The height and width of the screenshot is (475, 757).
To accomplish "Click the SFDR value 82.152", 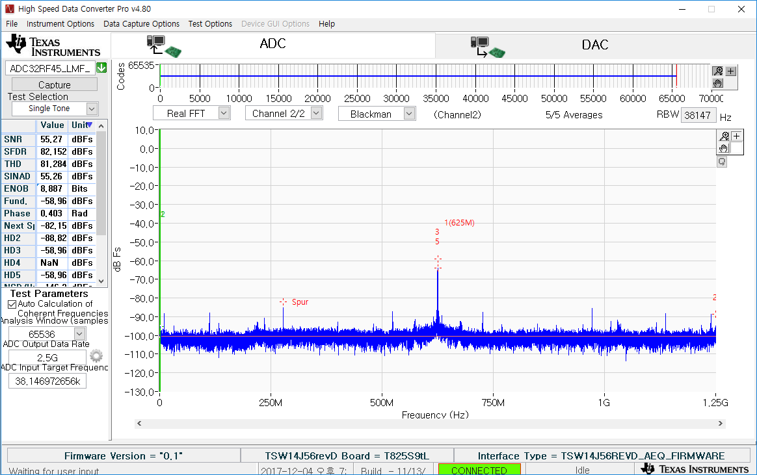I will 51,151.
